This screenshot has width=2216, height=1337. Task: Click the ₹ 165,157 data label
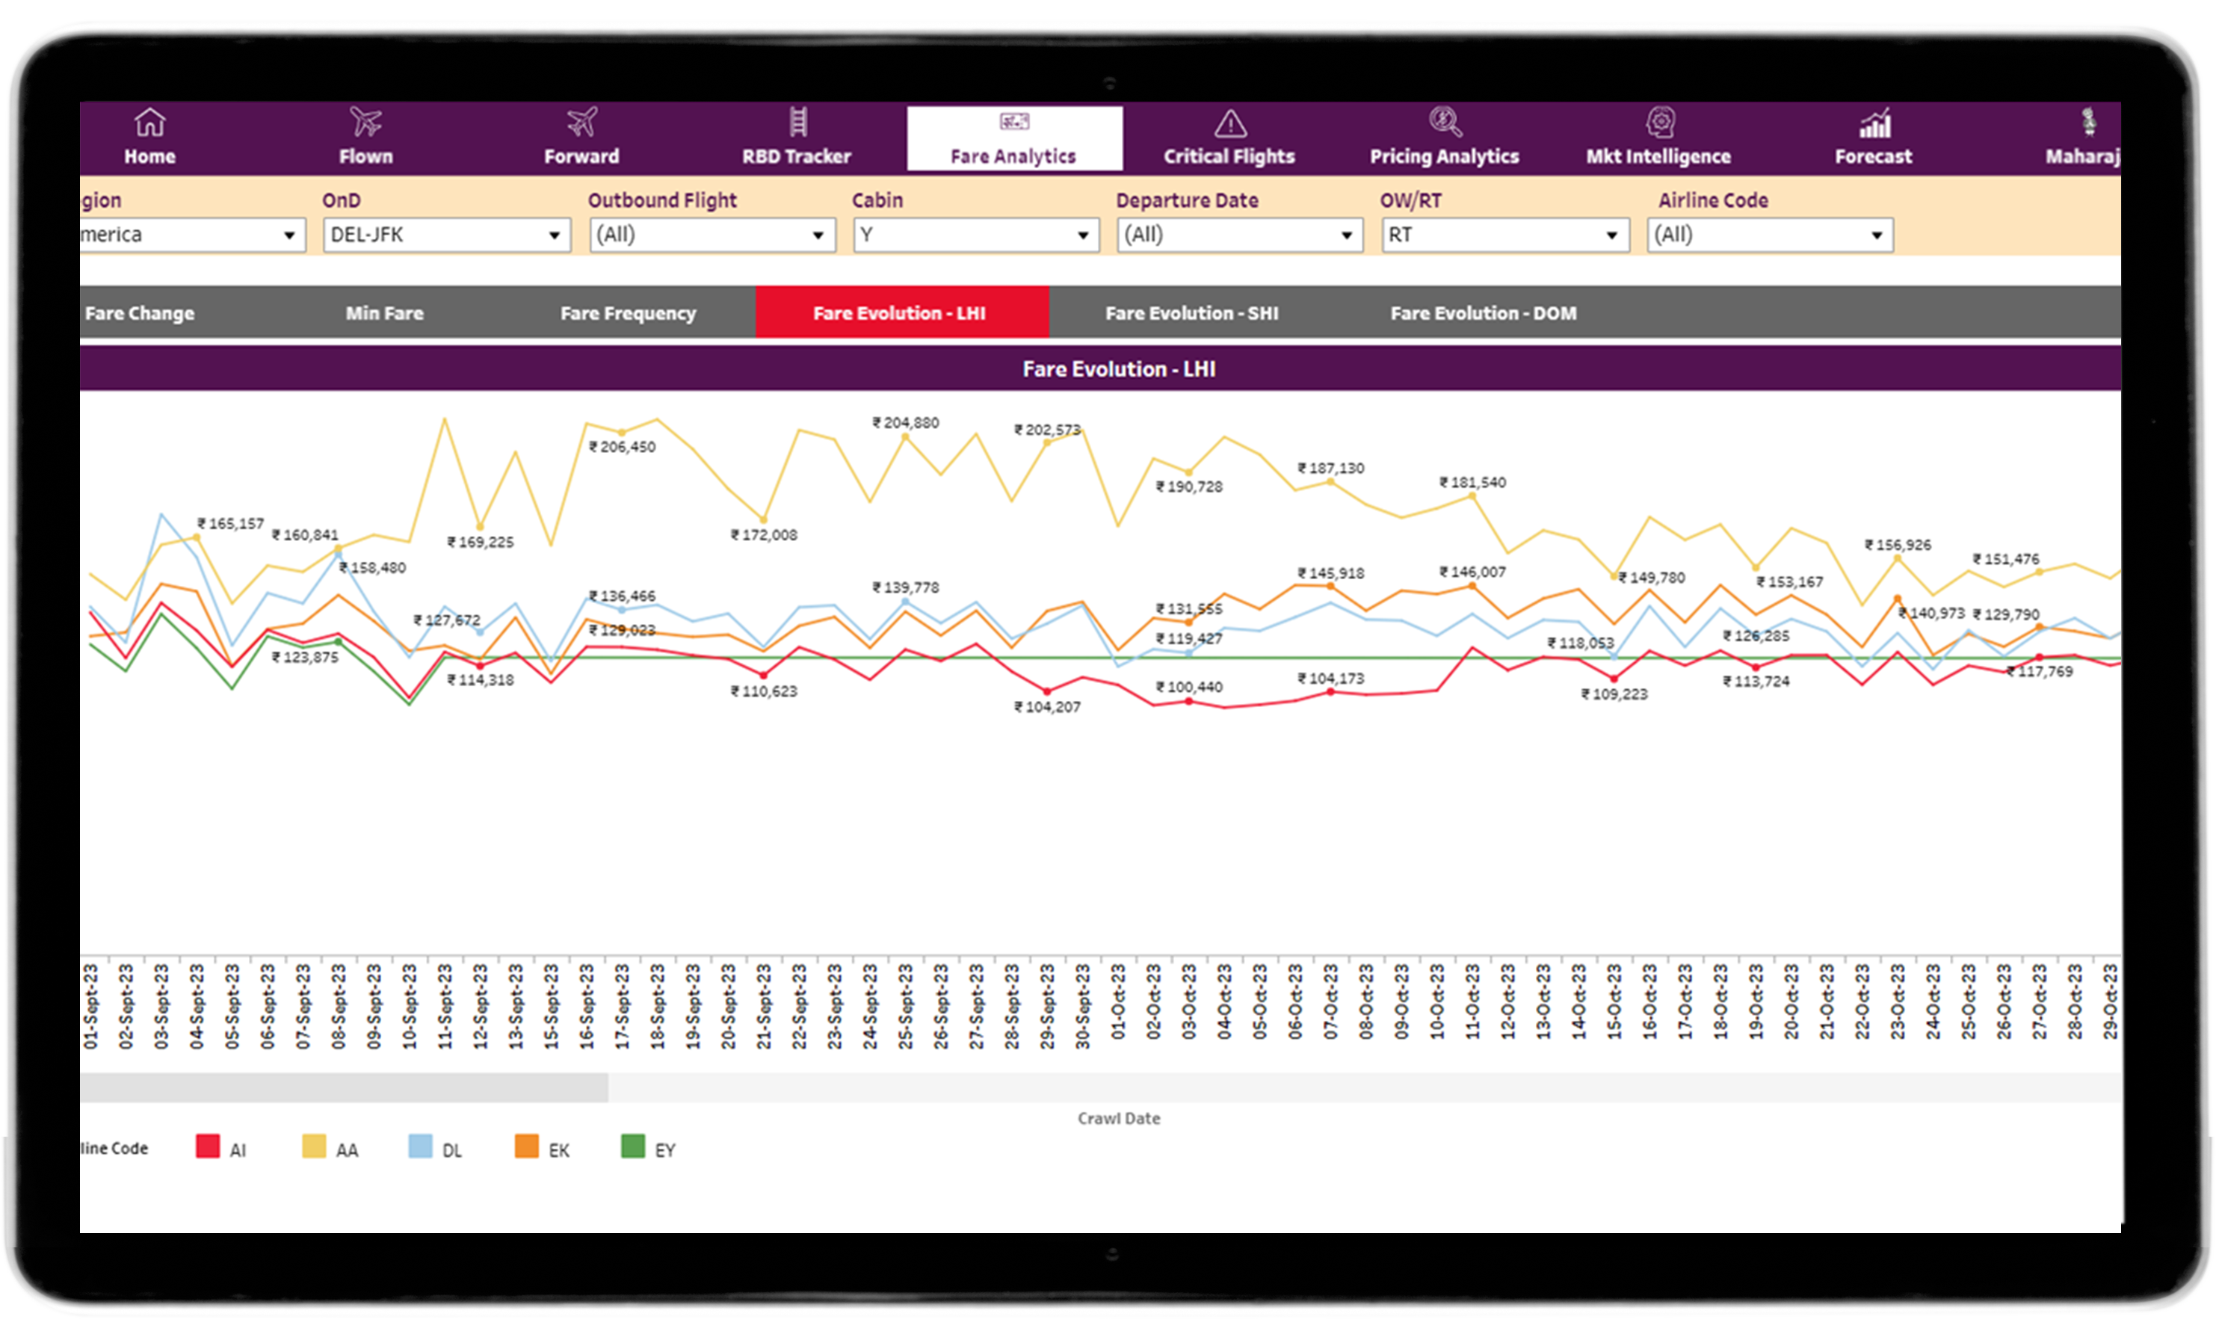[x=230, y=523]
